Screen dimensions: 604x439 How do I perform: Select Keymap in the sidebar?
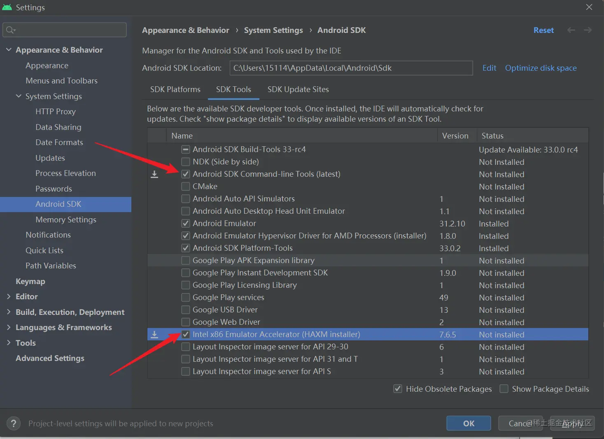click(30, 281)
